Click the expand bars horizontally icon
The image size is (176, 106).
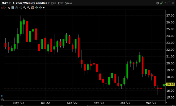click(x=37, y=8)
